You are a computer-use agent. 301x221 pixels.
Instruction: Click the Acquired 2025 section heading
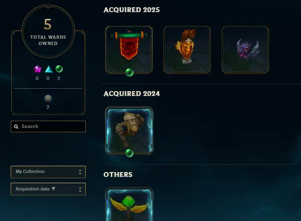click(131, 10)
